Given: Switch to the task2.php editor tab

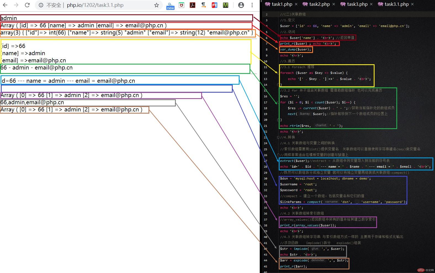Looking at the screenshot, I should pyautogui.click(x=320, y=4).
